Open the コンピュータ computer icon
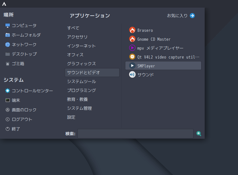This screenshot has height=175, width=238. coord(7,25)
